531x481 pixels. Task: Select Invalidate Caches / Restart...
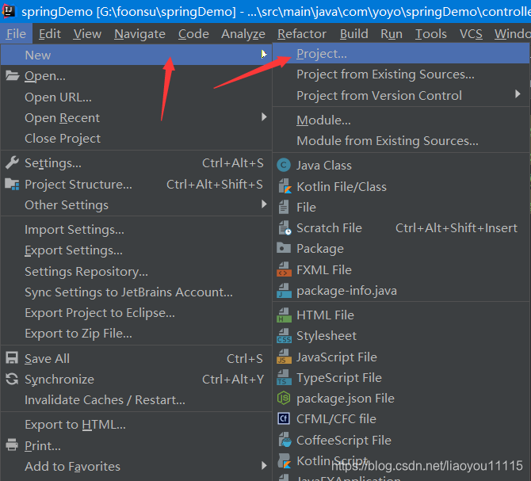[136, 399]
